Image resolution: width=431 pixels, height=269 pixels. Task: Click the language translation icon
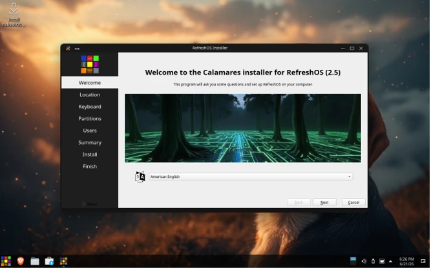pos(140,177)
